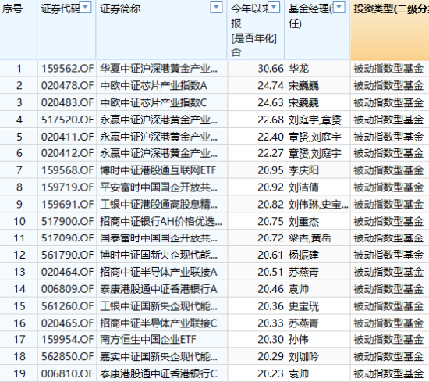429x382 pixels.
Task: Click fund name 泰康港股通中证香港银行A
Action: (158, 289)
